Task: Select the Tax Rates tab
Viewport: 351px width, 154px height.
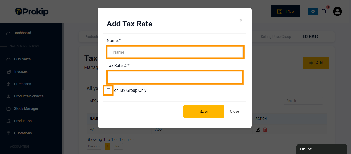Action: pyautogui.click(x=310, y=37)
